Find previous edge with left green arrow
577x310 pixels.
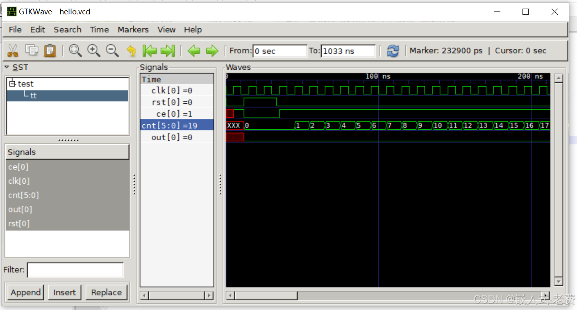[194, 51]
